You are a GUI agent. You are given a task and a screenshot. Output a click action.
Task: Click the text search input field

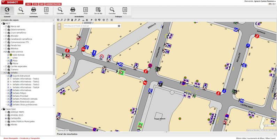(x=91, y=26)
